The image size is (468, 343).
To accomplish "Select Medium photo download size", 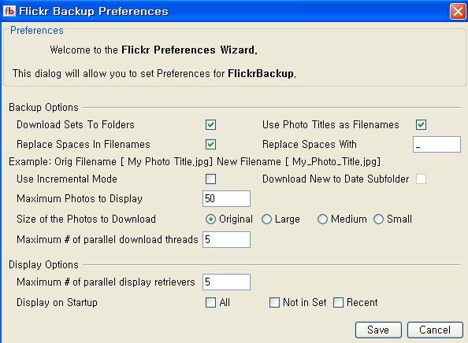I will [322, 219].
